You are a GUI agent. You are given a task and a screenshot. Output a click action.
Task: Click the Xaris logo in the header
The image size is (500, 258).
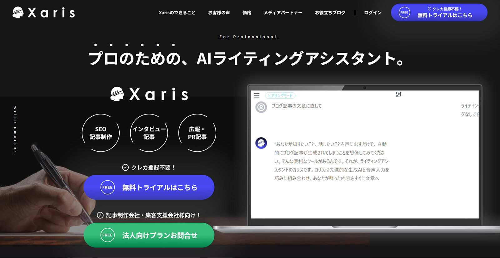44,13
